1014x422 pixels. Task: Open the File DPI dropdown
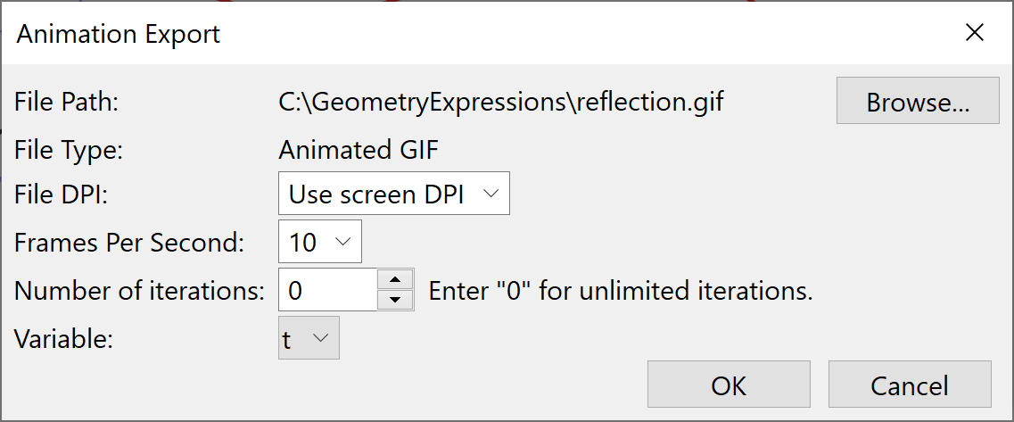(393, 194)
